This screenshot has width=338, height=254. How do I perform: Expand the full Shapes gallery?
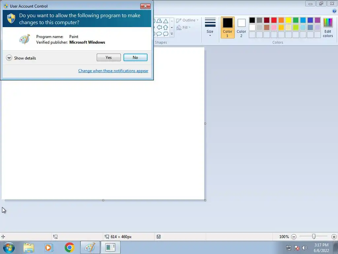point(172,34)
